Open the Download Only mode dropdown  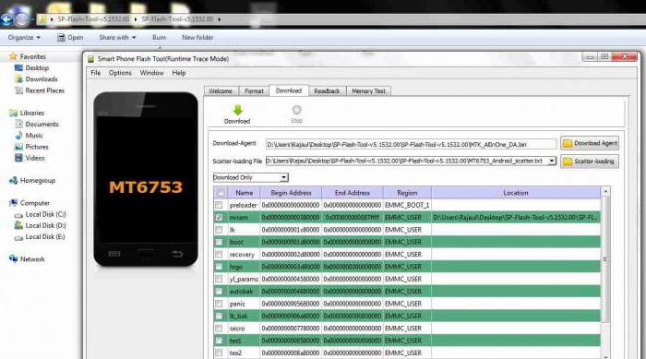(x=284, y=177)
